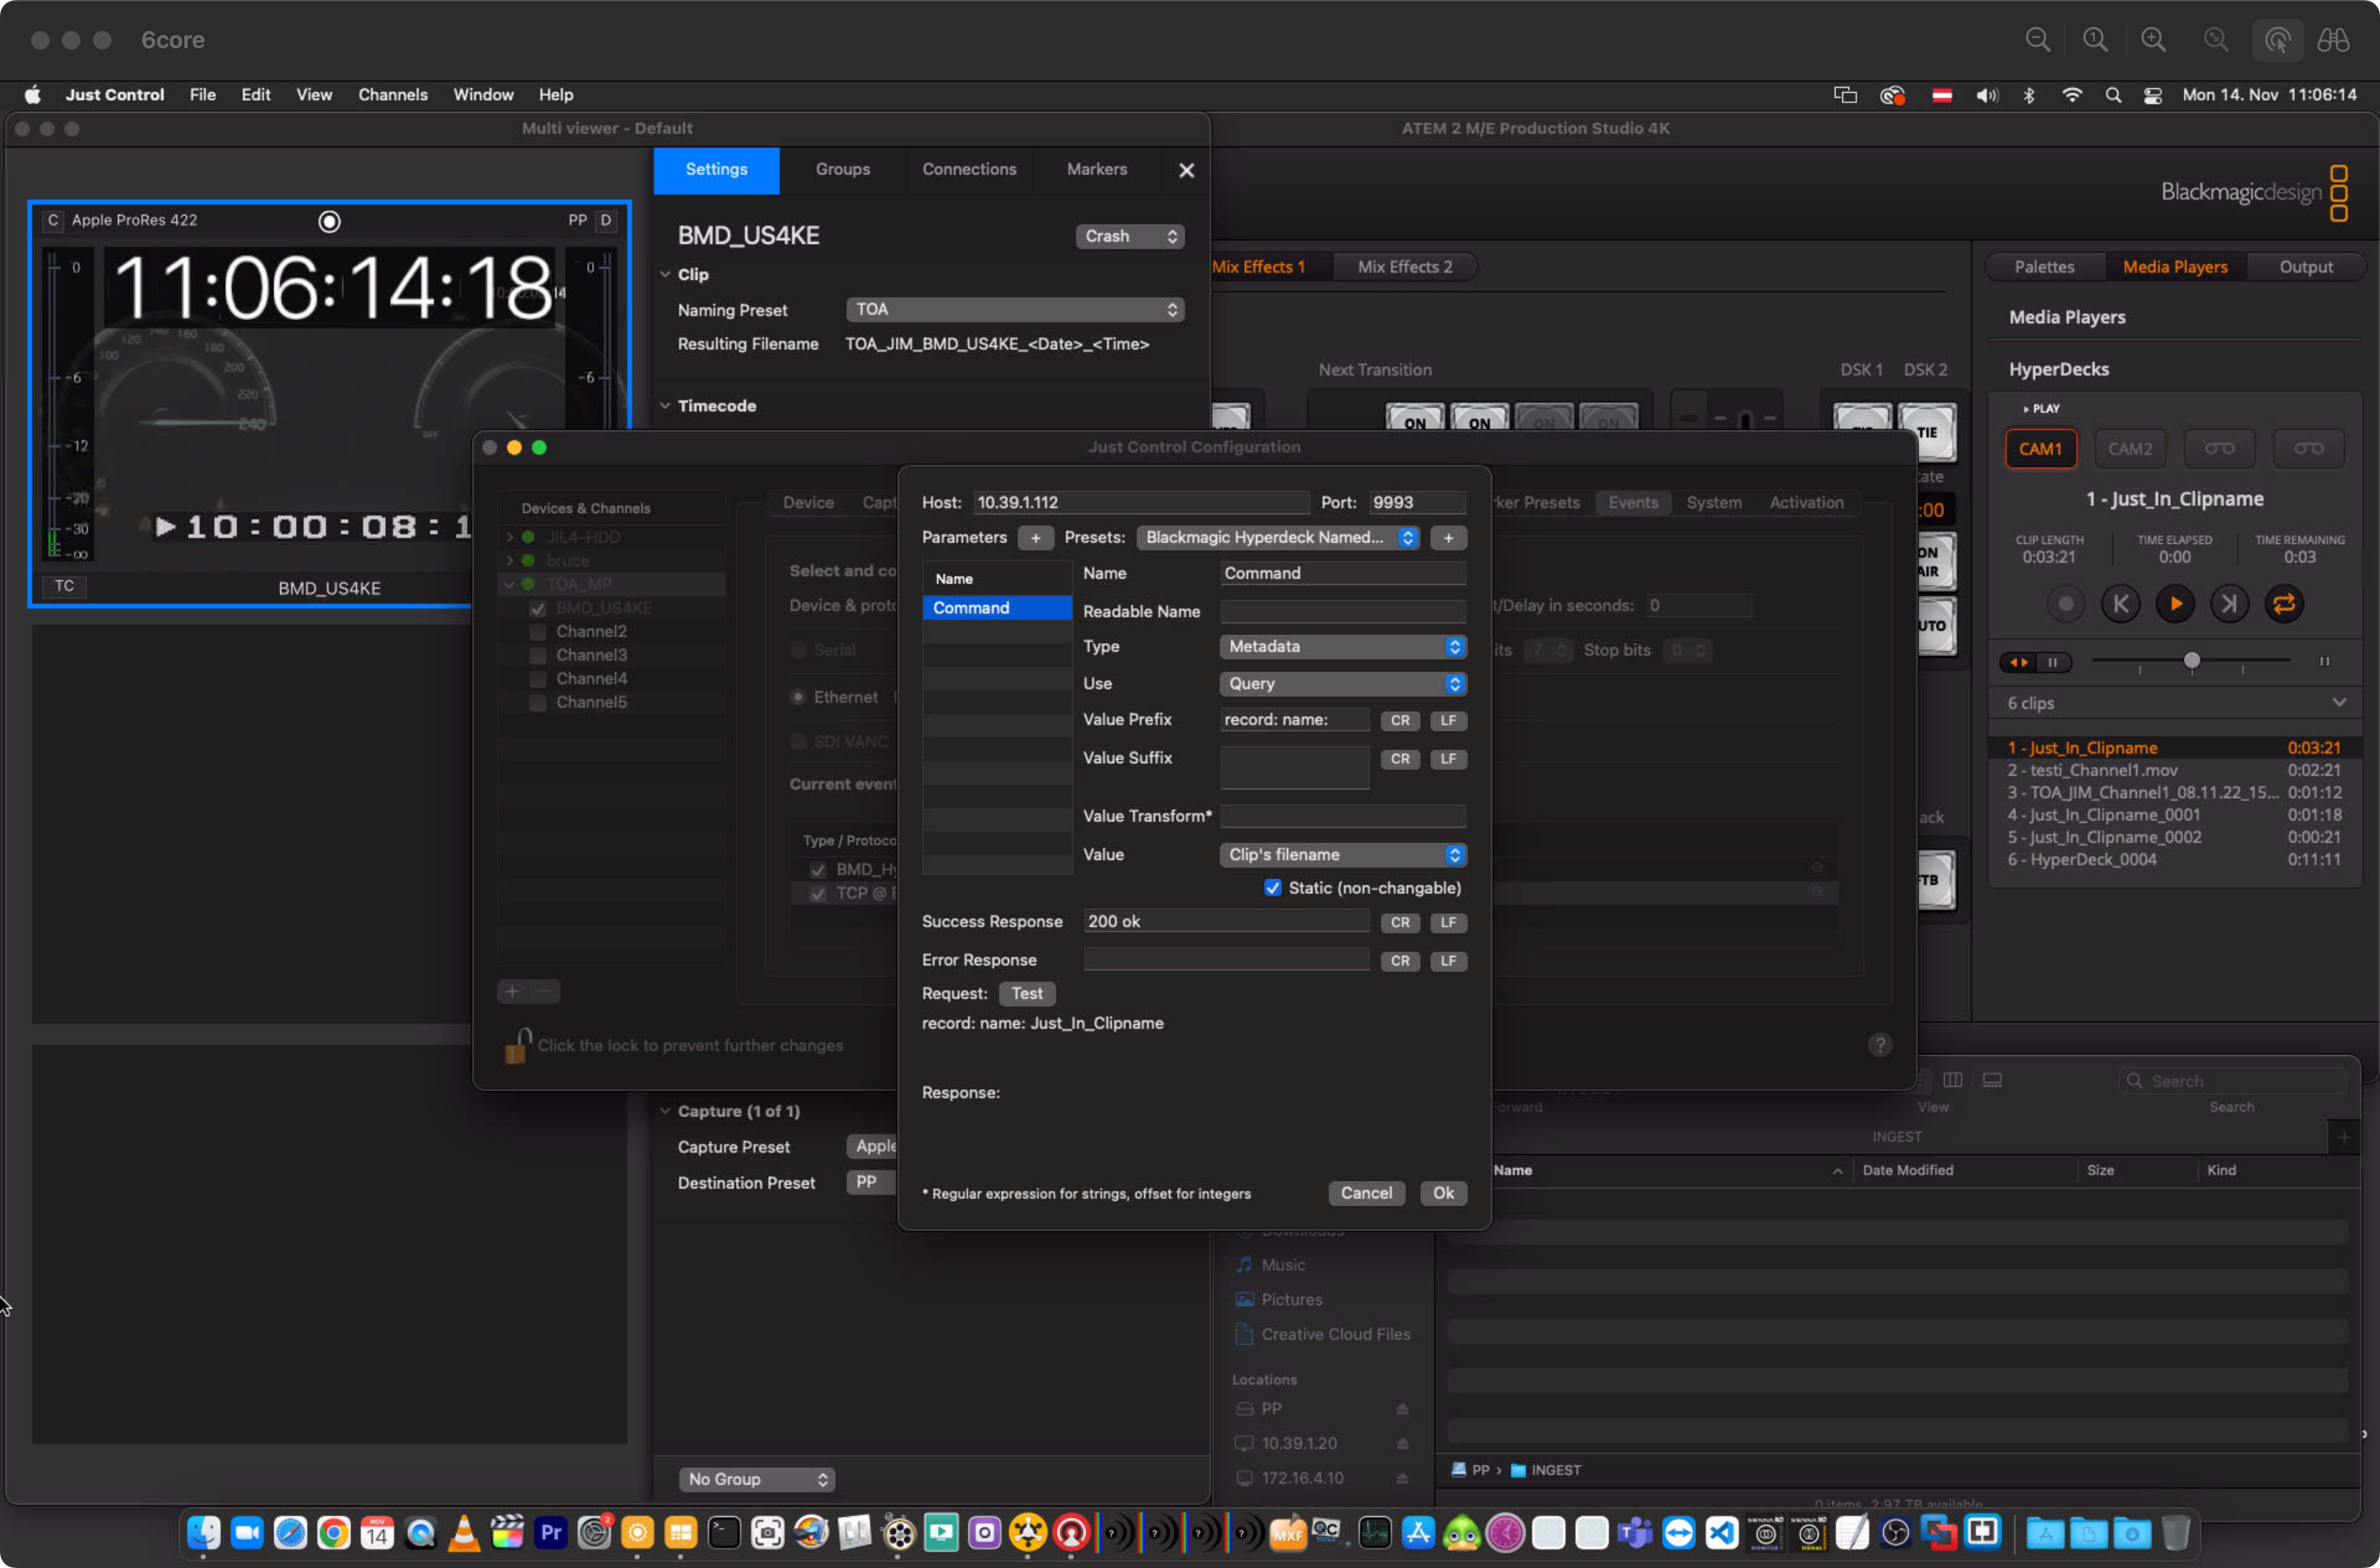Viewport: 2380px width, 1568px height.
Task: Select the CAM1 HyperDeck button
Action: [2040, 449]
